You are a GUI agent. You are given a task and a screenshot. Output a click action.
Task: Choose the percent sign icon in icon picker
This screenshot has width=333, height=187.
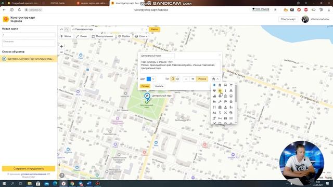[225, 113]
